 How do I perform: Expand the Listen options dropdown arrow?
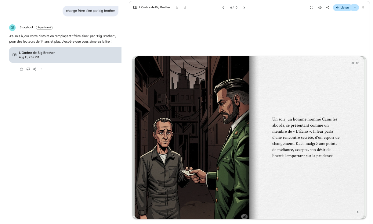355,8
